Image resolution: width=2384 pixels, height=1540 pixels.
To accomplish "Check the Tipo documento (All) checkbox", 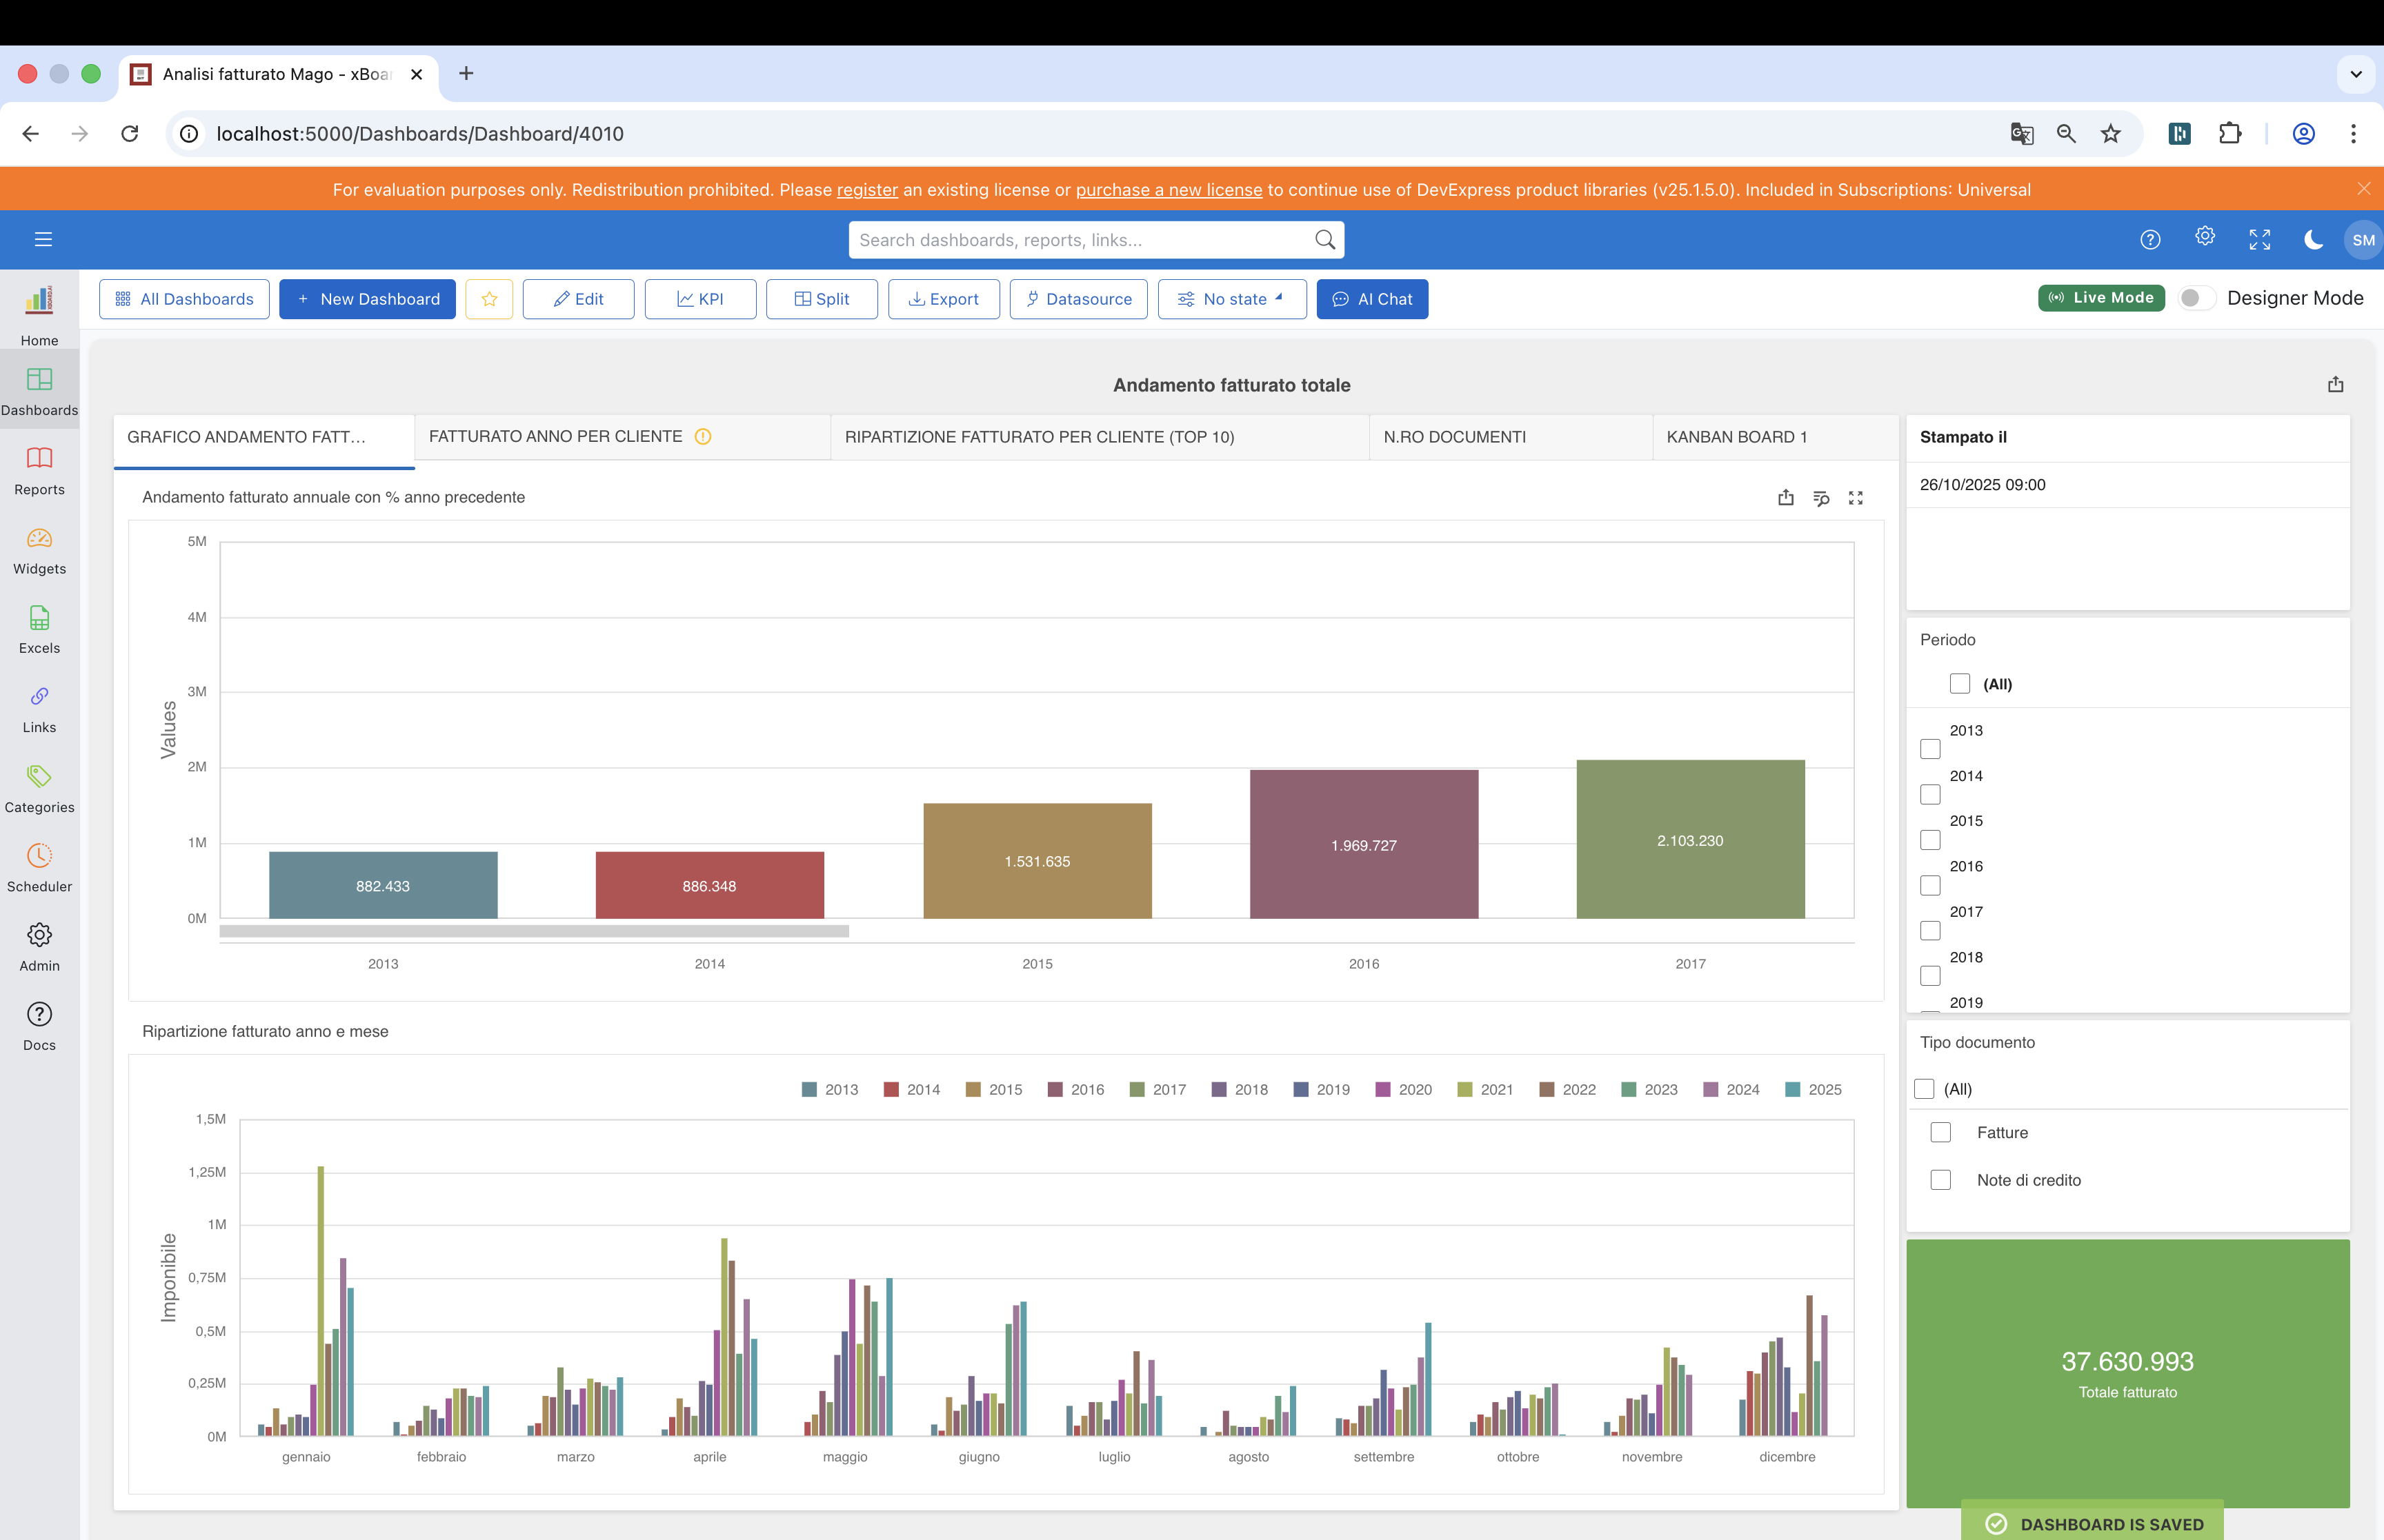I will coord(1924,1089).
